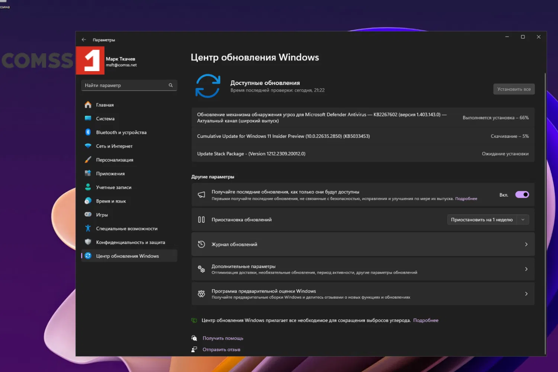This screenshot has width=558, height=372.
Task: Open Главная in the sidebar
Action: point(129,105)
